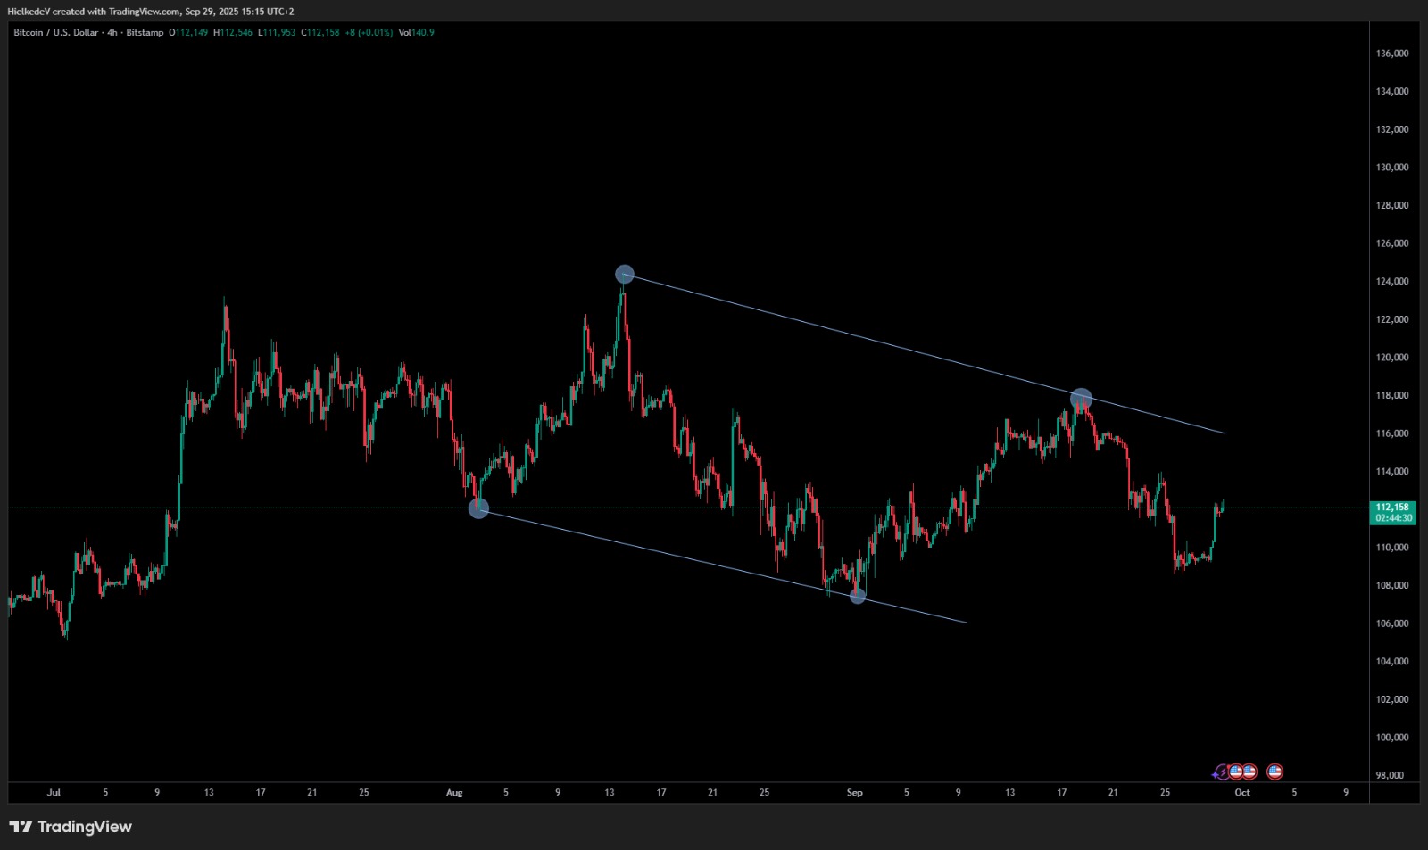Click the +8 (+0.01%) change value
1428x850 pixels.
369,32
